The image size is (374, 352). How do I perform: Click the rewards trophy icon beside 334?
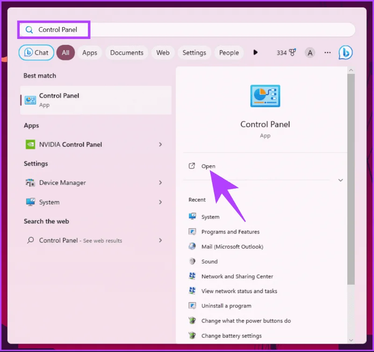[293, 52]
